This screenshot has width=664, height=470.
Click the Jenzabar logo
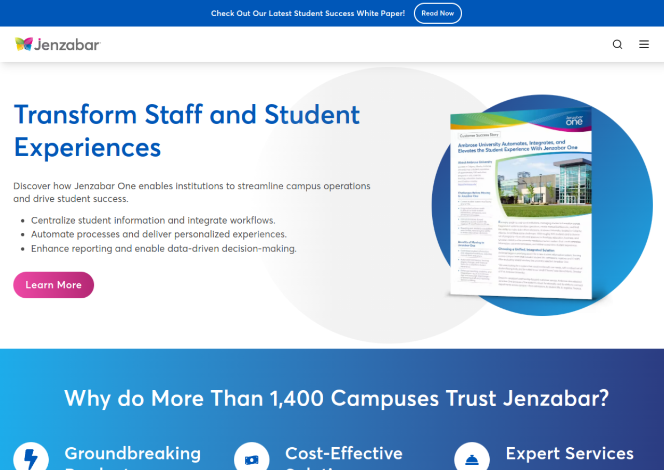[x=58, y=44]
